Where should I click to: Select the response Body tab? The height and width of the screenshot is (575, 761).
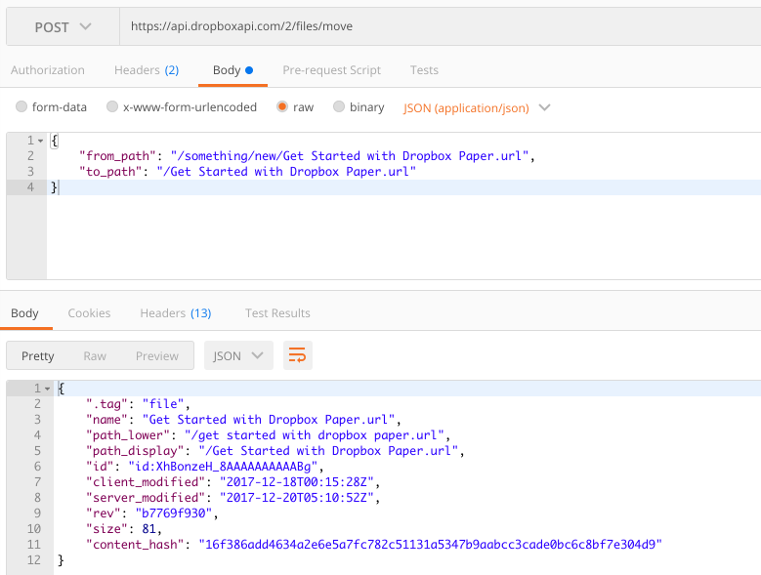(x=24, y=313)
